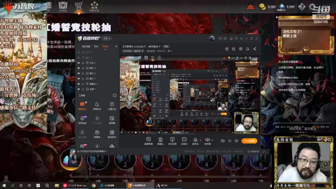Switch to the orange active scene tab
336x189 pixels.
coord(105,47)
